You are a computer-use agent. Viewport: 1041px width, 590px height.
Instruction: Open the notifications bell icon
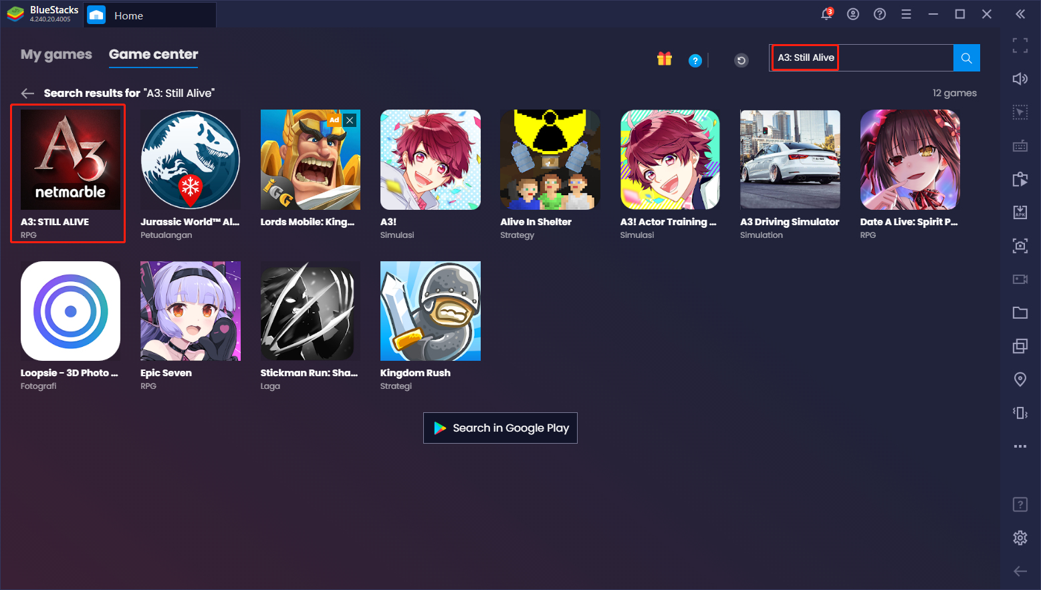826,14
